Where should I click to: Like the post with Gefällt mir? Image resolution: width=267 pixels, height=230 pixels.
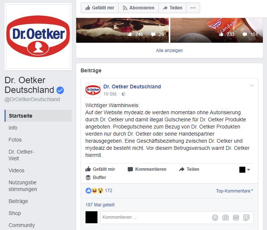click(x=100, y=169)
